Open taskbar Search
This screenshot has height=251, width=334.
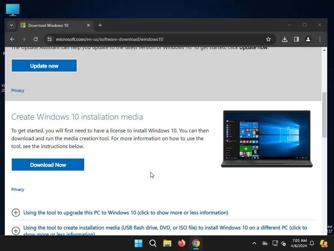pyautogui.click(x=153, y=243)
